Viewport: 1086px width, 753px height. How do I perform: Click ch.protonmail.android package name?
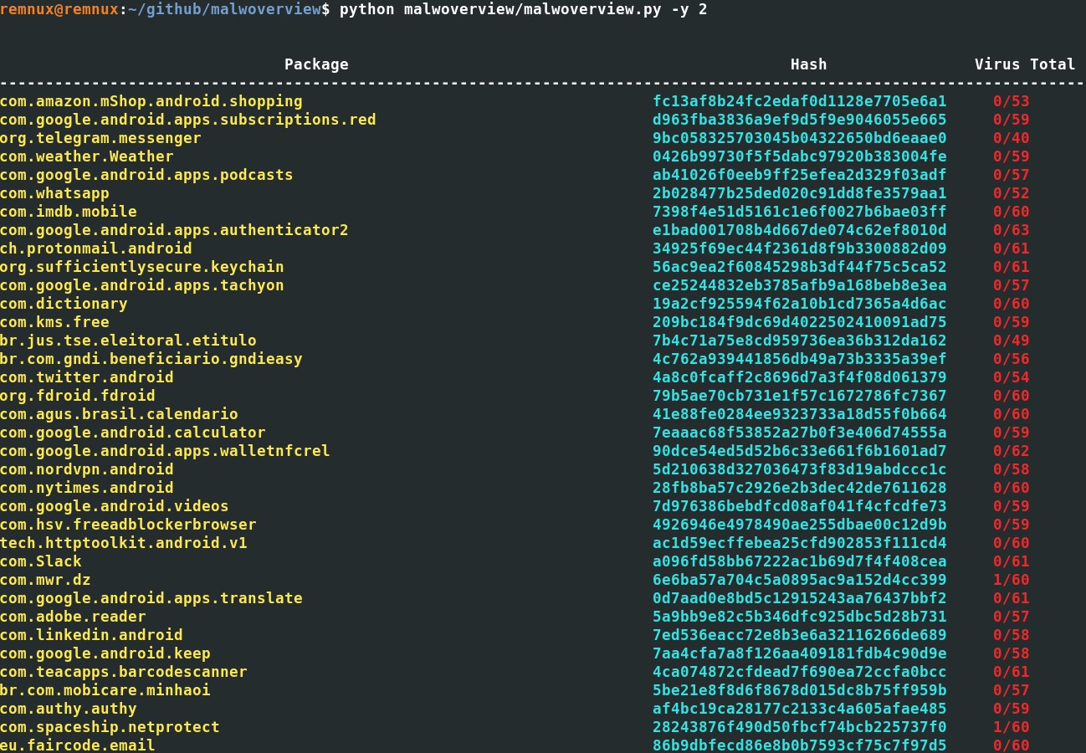pyautogui.click(x=96, y=248)
